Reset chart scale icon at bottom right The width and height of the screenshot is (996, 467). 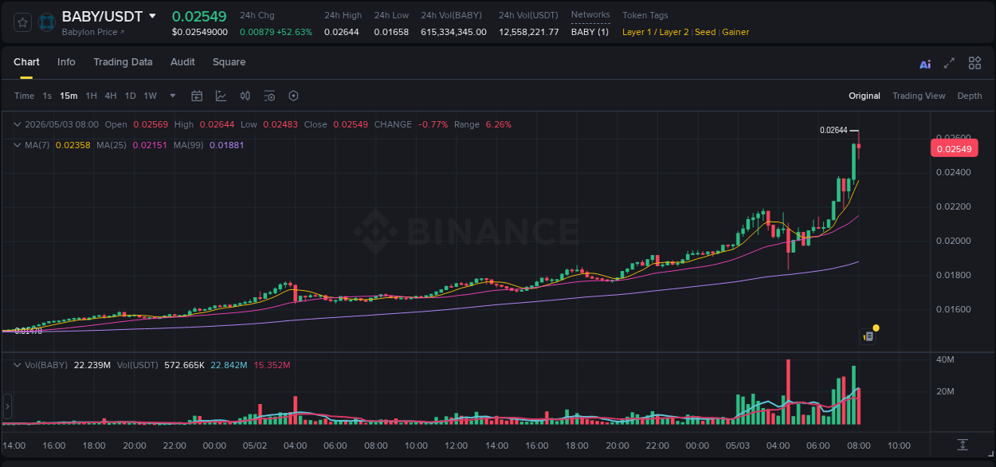[963, 445]
